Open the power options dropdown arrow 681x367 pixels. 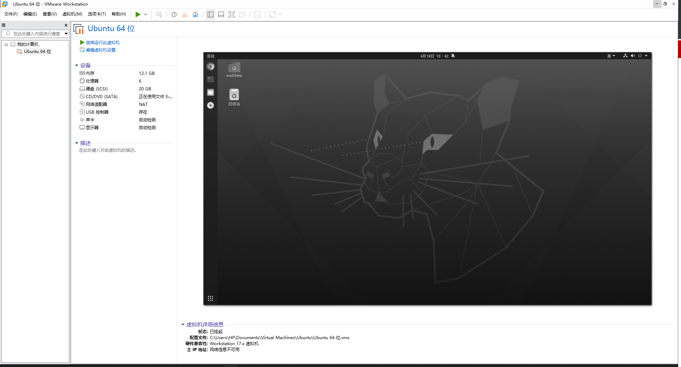tap(146, 14)
